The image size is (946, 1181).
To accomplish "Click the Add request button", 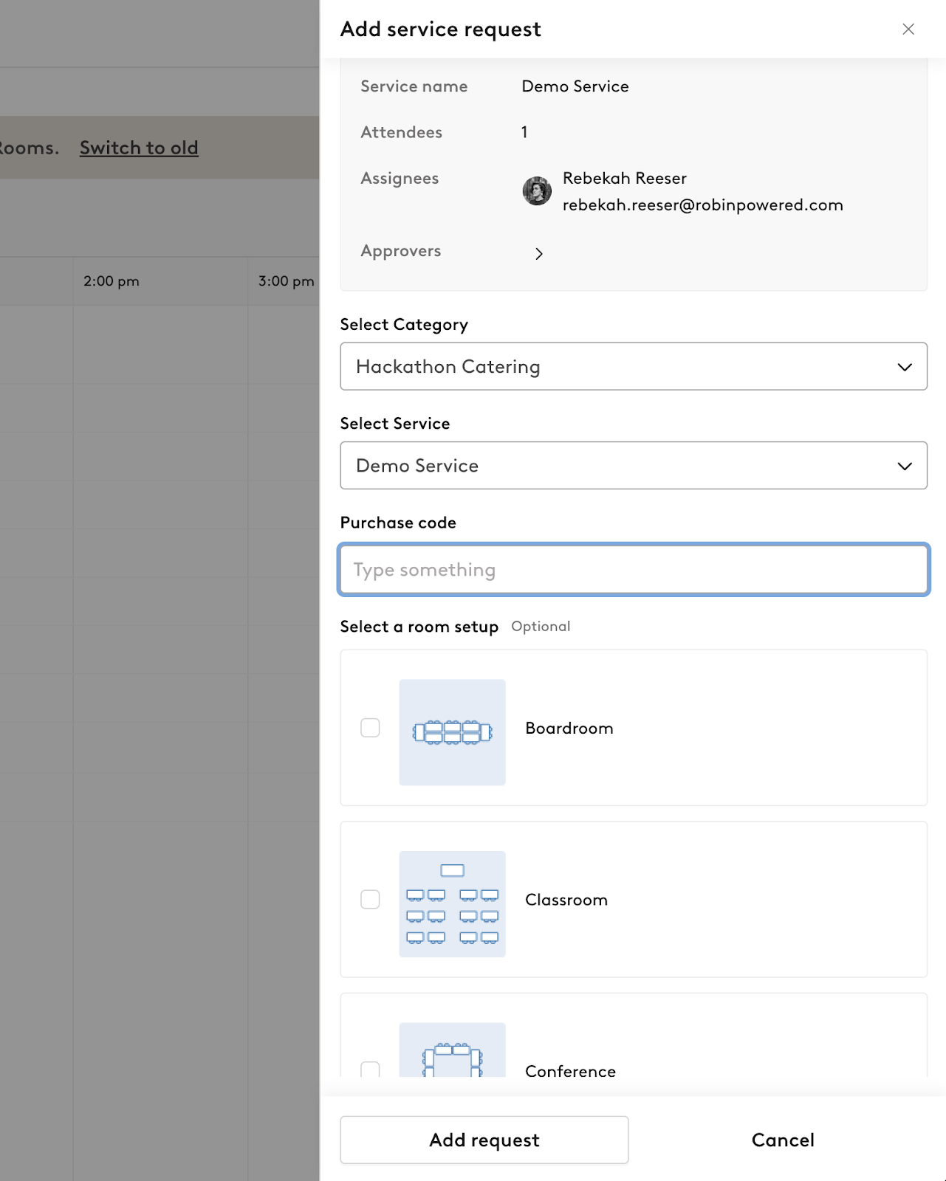I will 484,1140.
